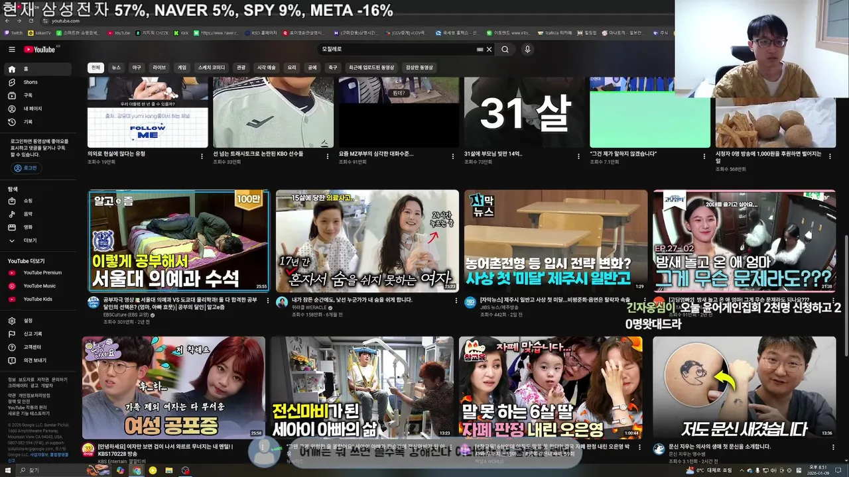Open 신고 기록 in sidebar
Viewport: 849px width, 477px height.
pyautogui.click(x=37, y=334)
